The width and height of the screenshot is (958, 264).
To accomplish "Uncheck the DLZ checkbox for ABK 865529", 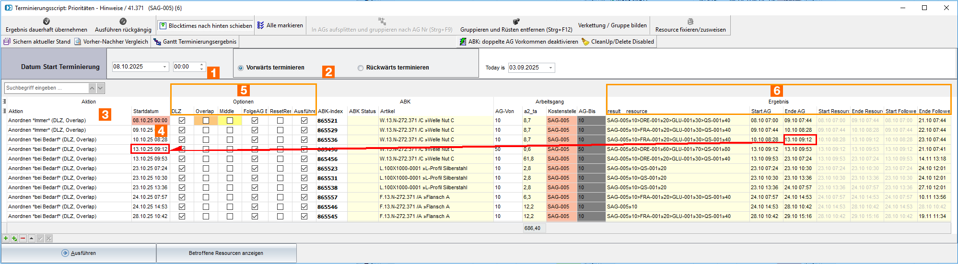I will click(182, 130).
